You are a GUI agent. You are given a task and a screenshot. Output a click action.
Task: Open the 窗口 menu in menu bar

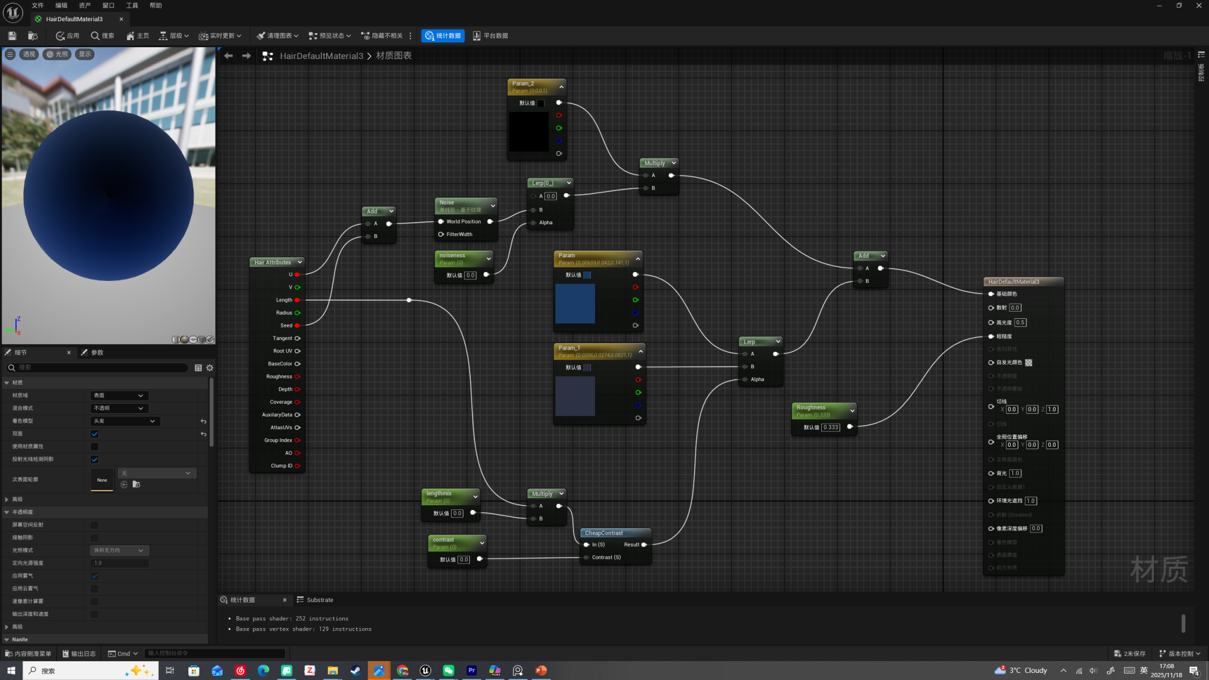[107, 5]
